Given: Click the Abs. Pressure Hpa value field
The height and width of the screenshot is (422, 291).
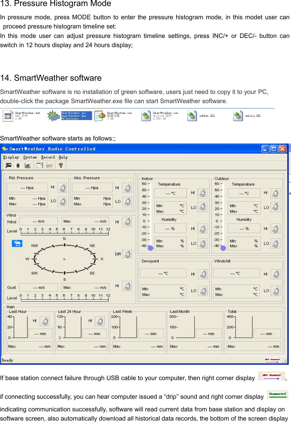Looking at the screenshot, I should (92, 188).
